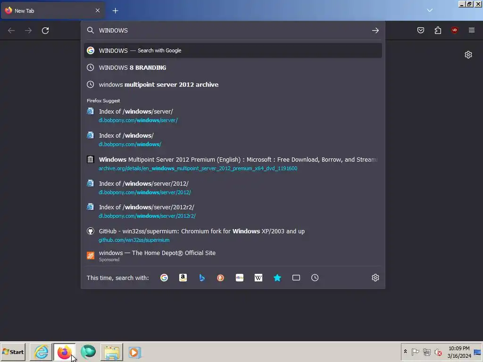Click the network status tray icon

[426, 352]
